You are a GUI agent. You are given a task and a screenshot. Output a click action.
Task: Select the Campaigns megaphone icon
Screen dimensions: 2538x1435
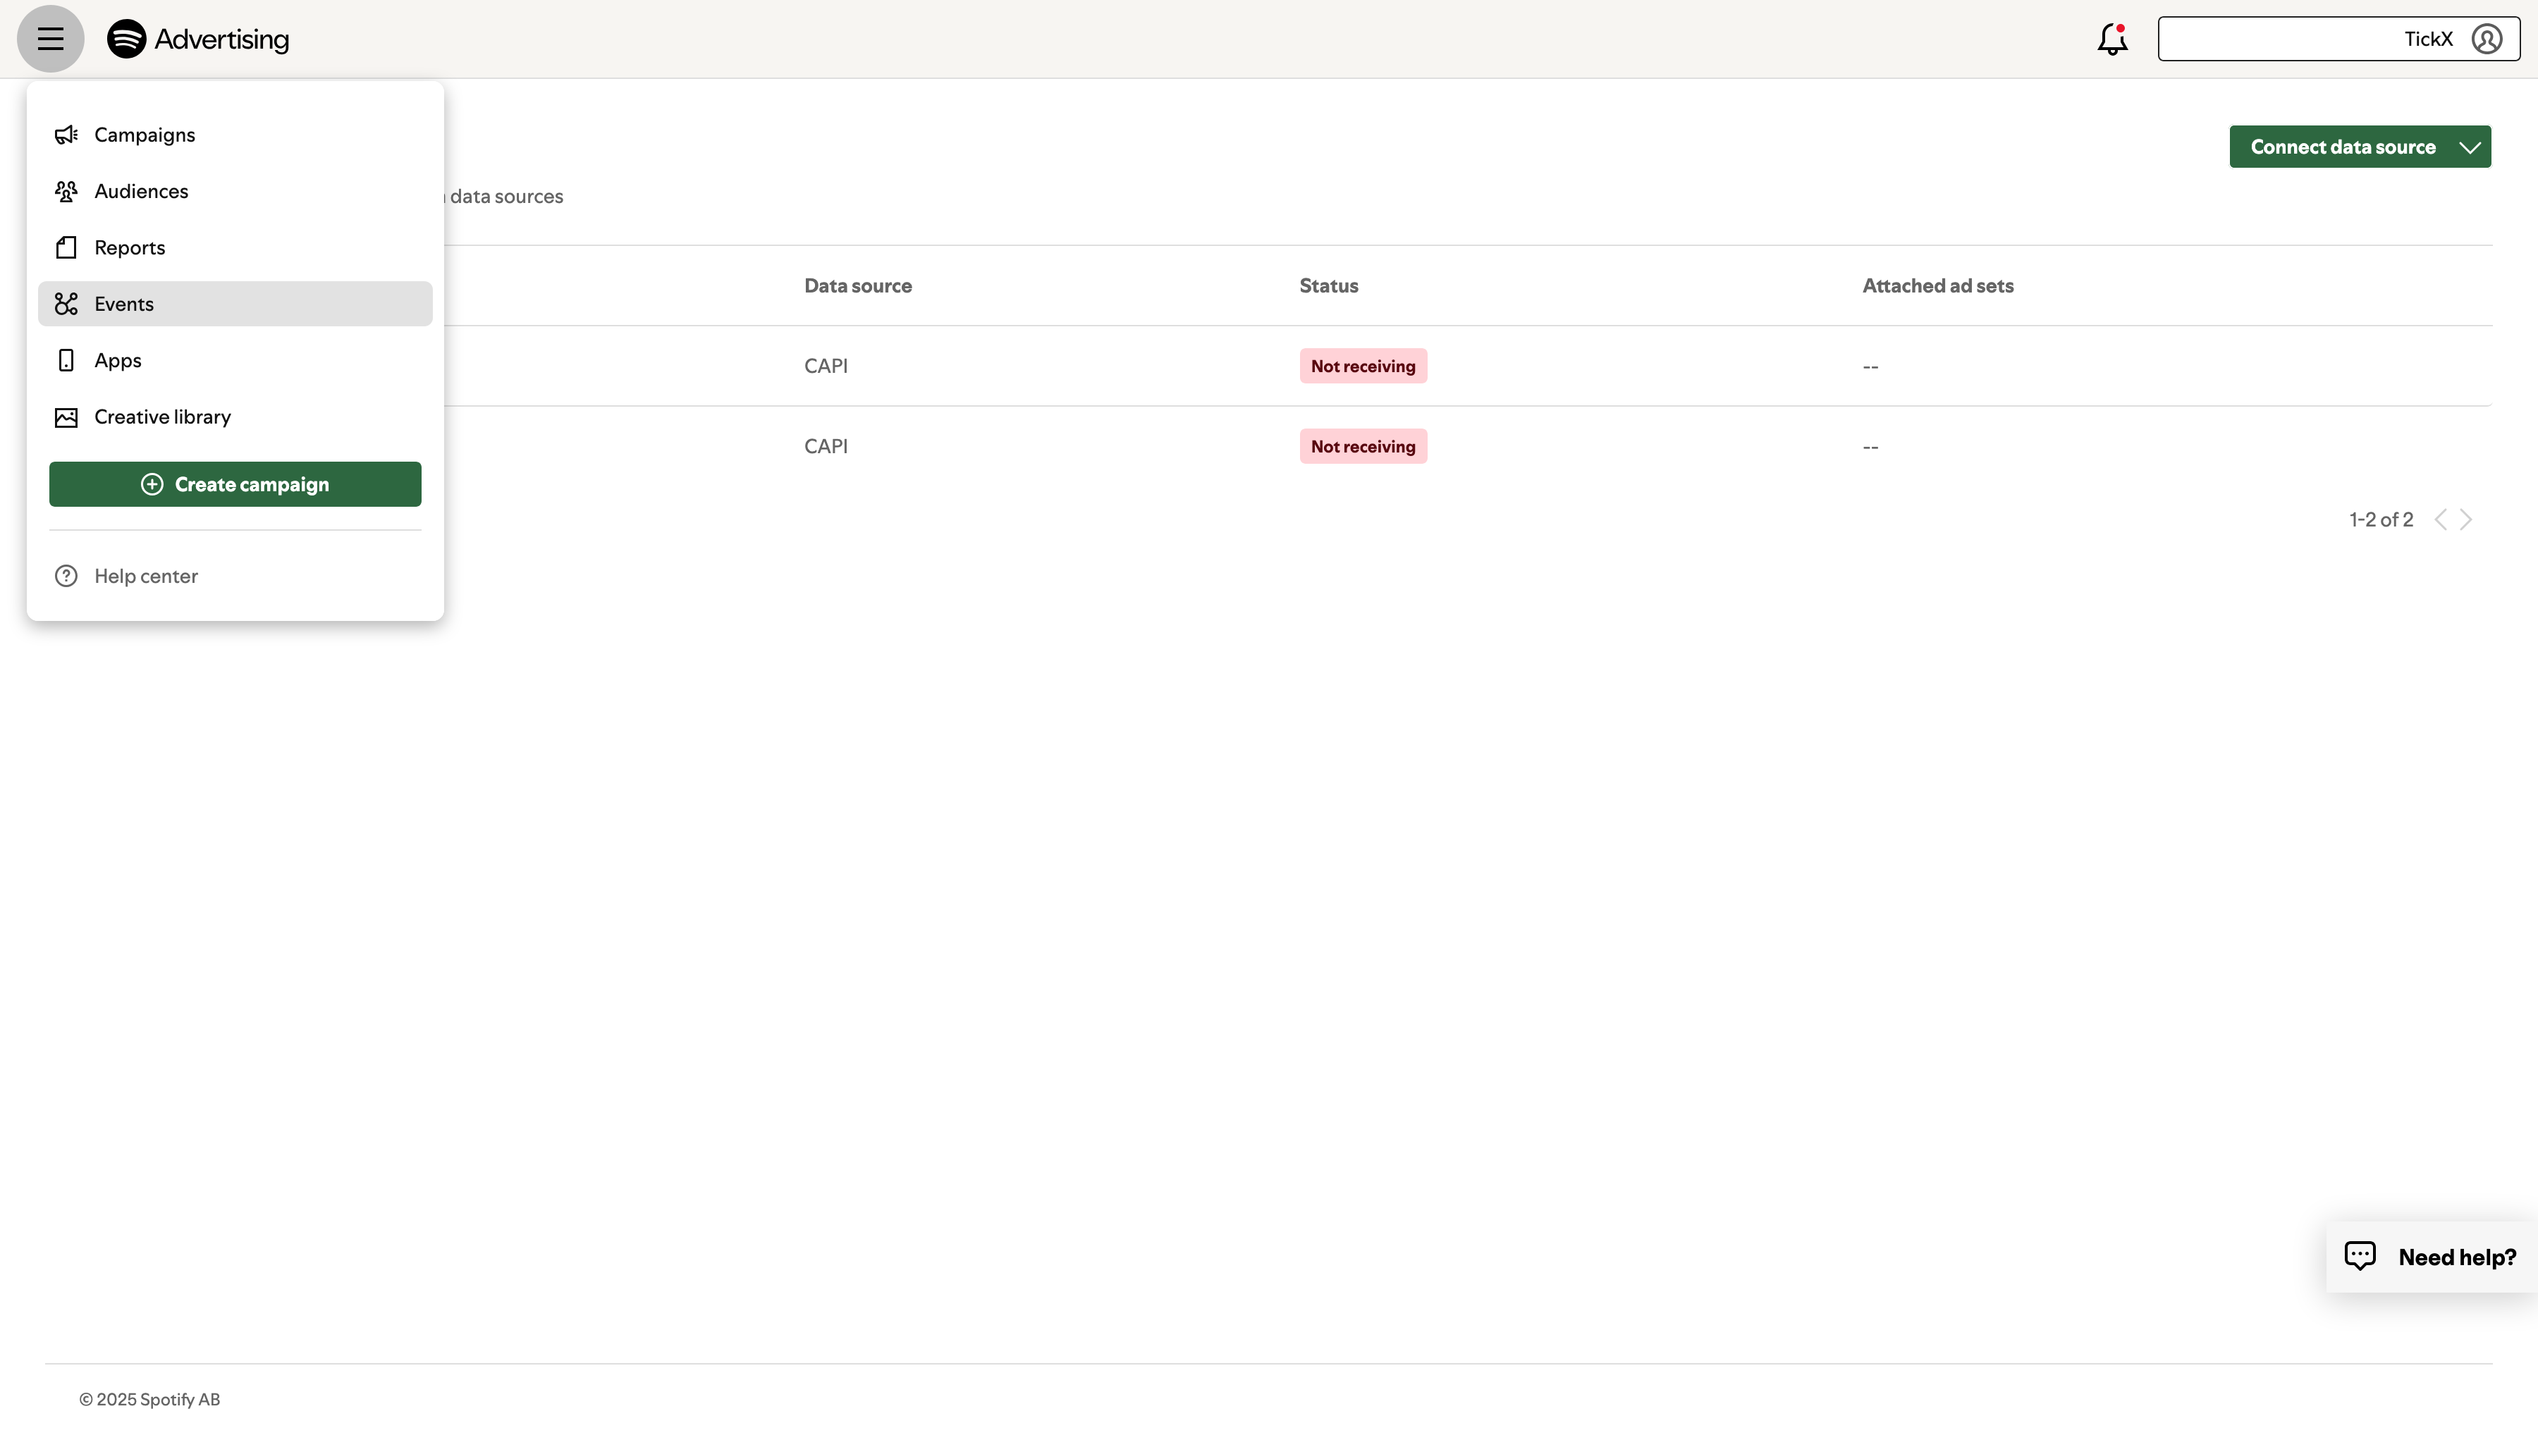pyautogui.click(x=65, y=134)
